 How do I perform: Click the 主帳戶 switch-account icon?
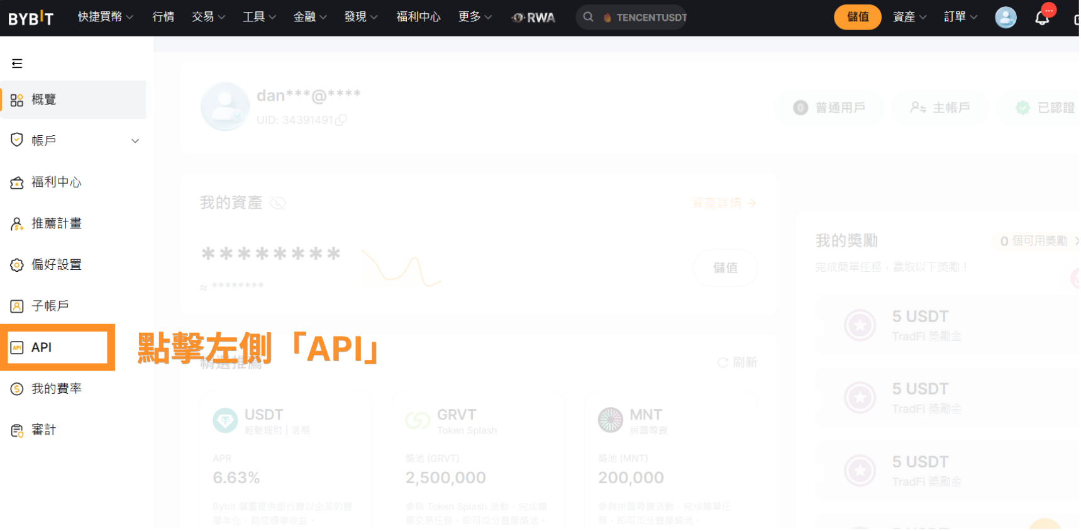tap(918, 108)
